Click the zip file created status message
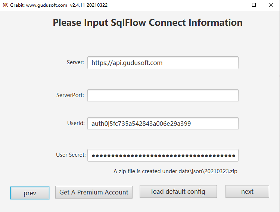Image resolution: width=280 pixels, height=212 pixels. click(175, 171)
